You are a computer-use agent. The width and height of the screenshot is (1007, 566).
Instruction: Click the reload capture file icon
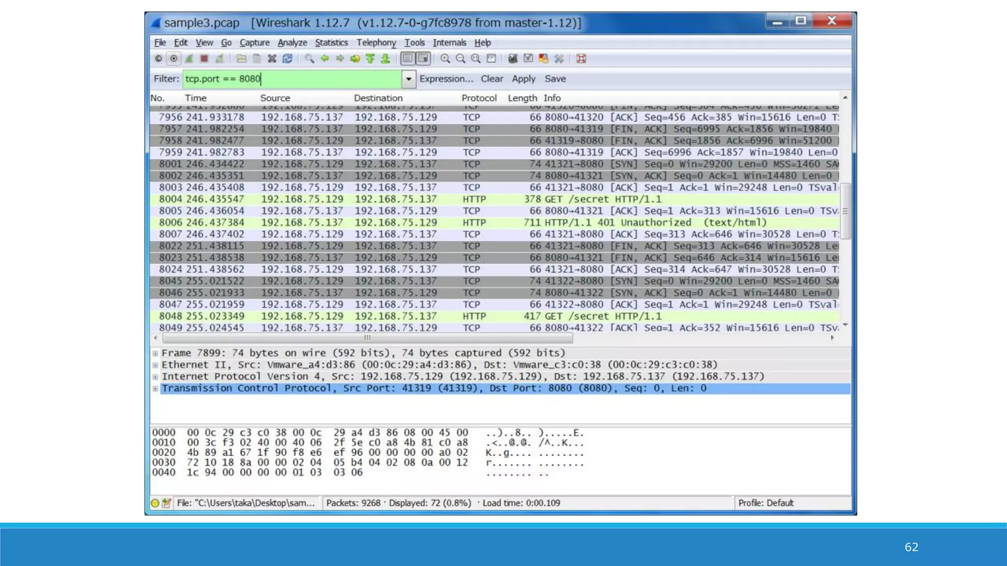pyautogui.click(x=288, y=59)
